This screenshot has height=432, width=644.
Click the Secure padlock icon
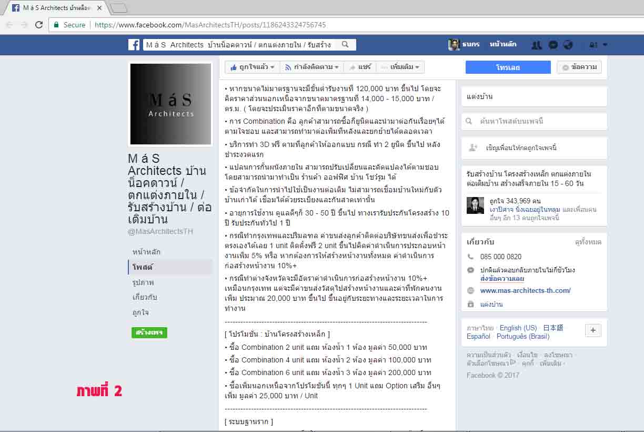(57, 25)
